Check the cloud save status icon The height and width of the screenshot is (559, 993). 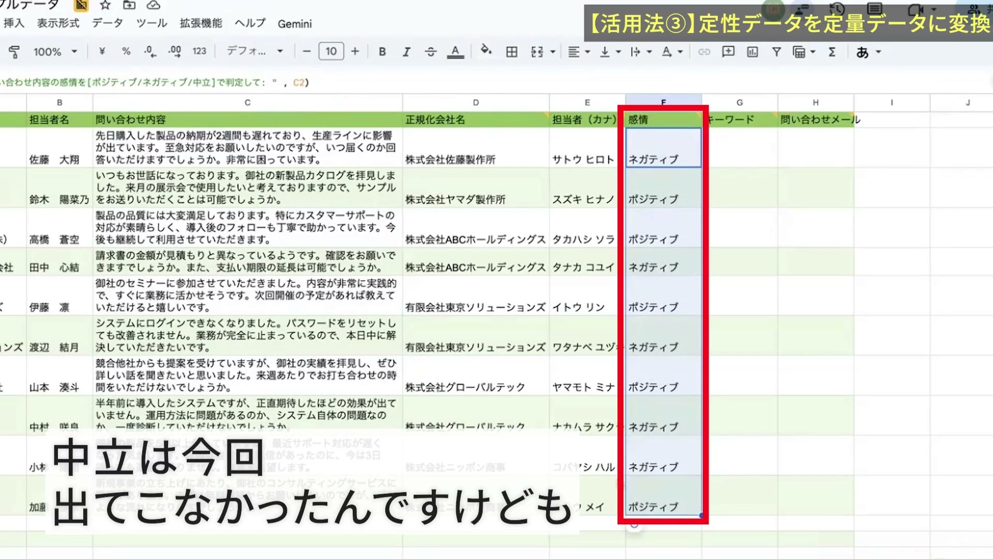click(154, 5)
